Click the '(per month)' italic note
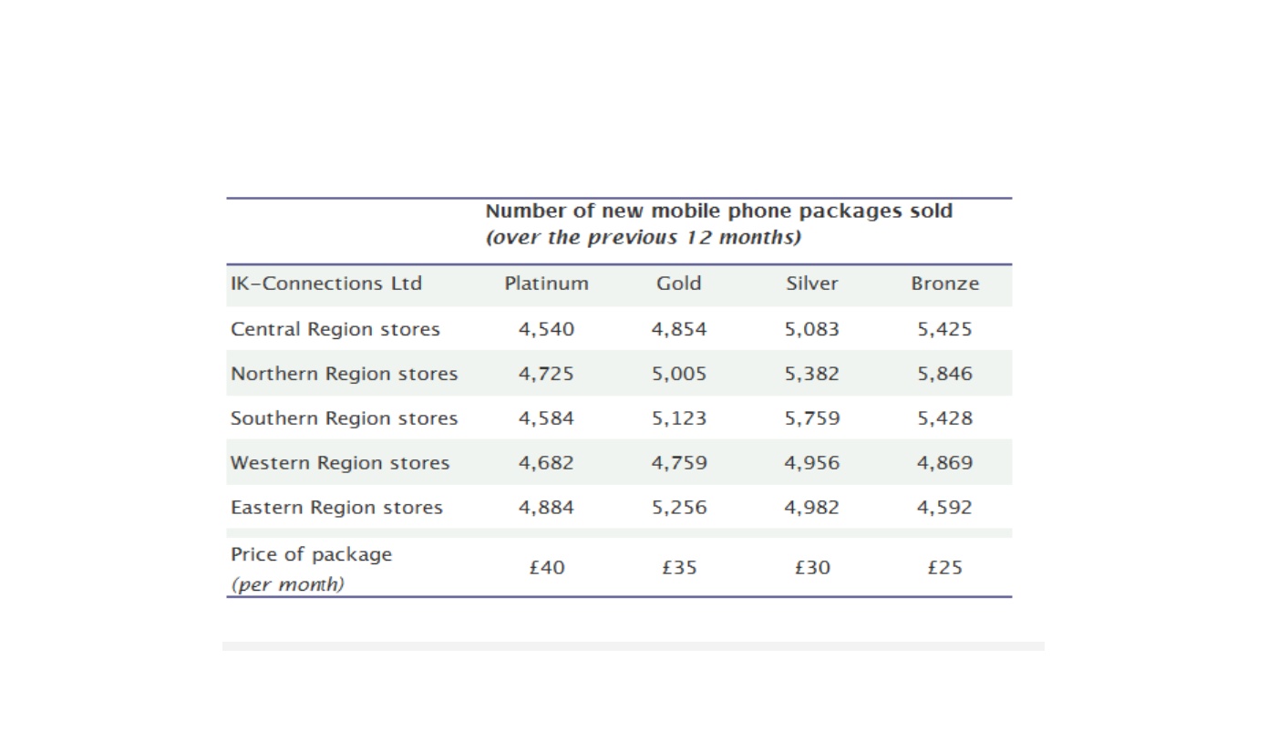1268x742 pixels. [x=288, y=584]
